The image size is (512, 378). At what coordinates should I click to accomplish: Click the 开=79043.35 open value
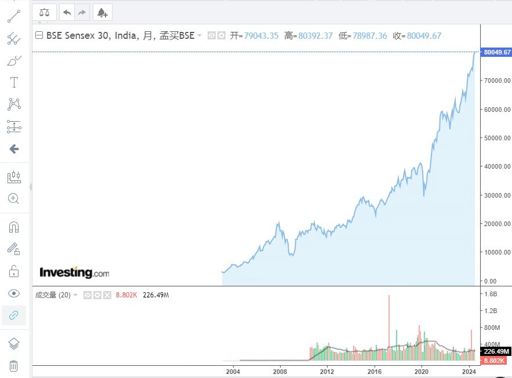[254, 35]
